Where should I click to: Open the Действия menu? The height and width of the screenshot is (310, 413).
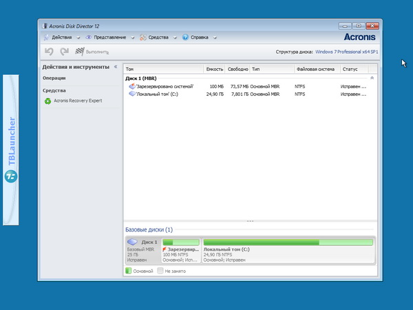[61, 37]
